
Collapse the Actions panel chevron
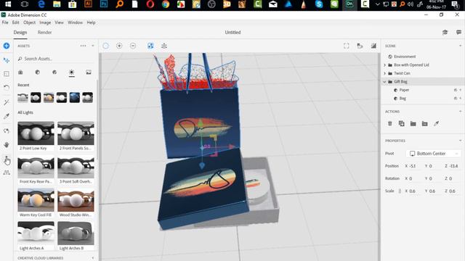pyautogui.click(x=460, y=112)
